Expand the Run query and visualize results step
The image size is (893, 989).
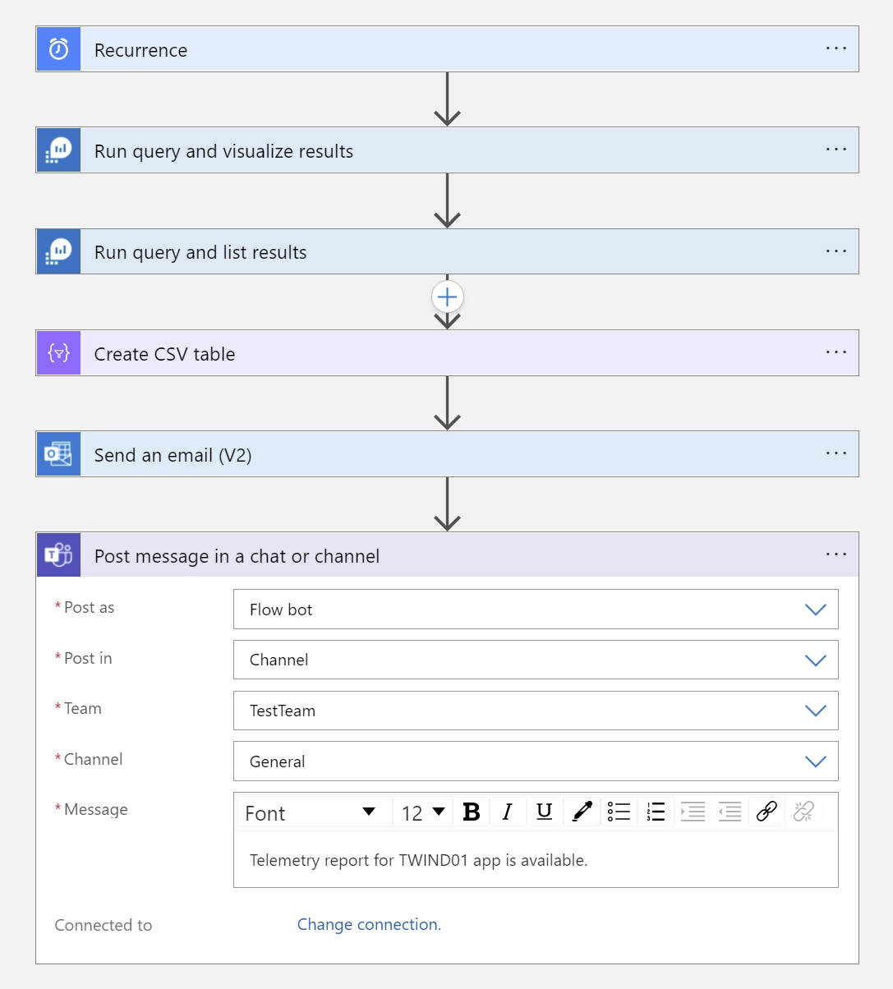[223, 151]
